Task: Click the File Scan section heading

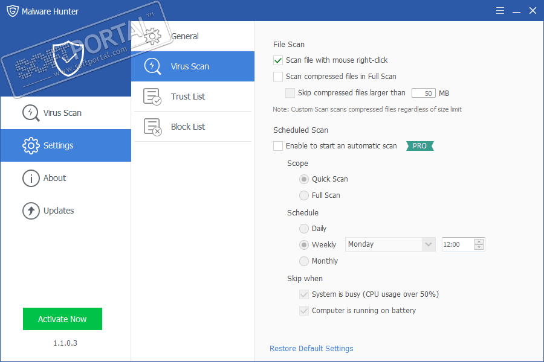Action: point(289,44)
